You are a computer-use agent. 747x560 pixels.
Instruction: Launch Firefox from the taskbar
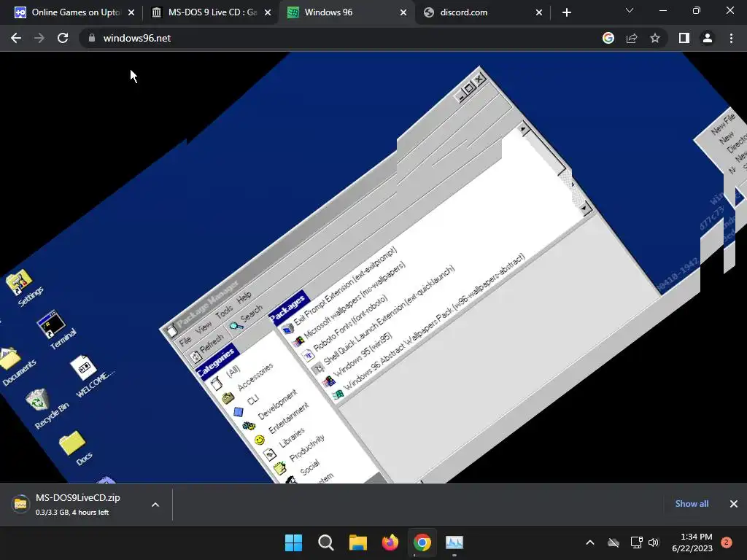390,542
